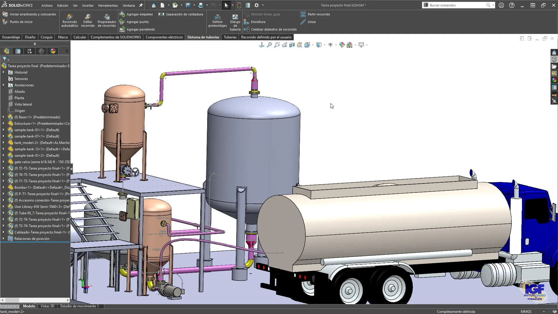
Task: Toggle hide/show items eye dropdown
Action: (x=336, y=45)
